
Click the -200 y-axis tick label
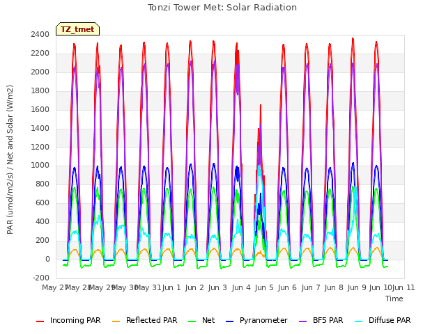coord(41,278)
